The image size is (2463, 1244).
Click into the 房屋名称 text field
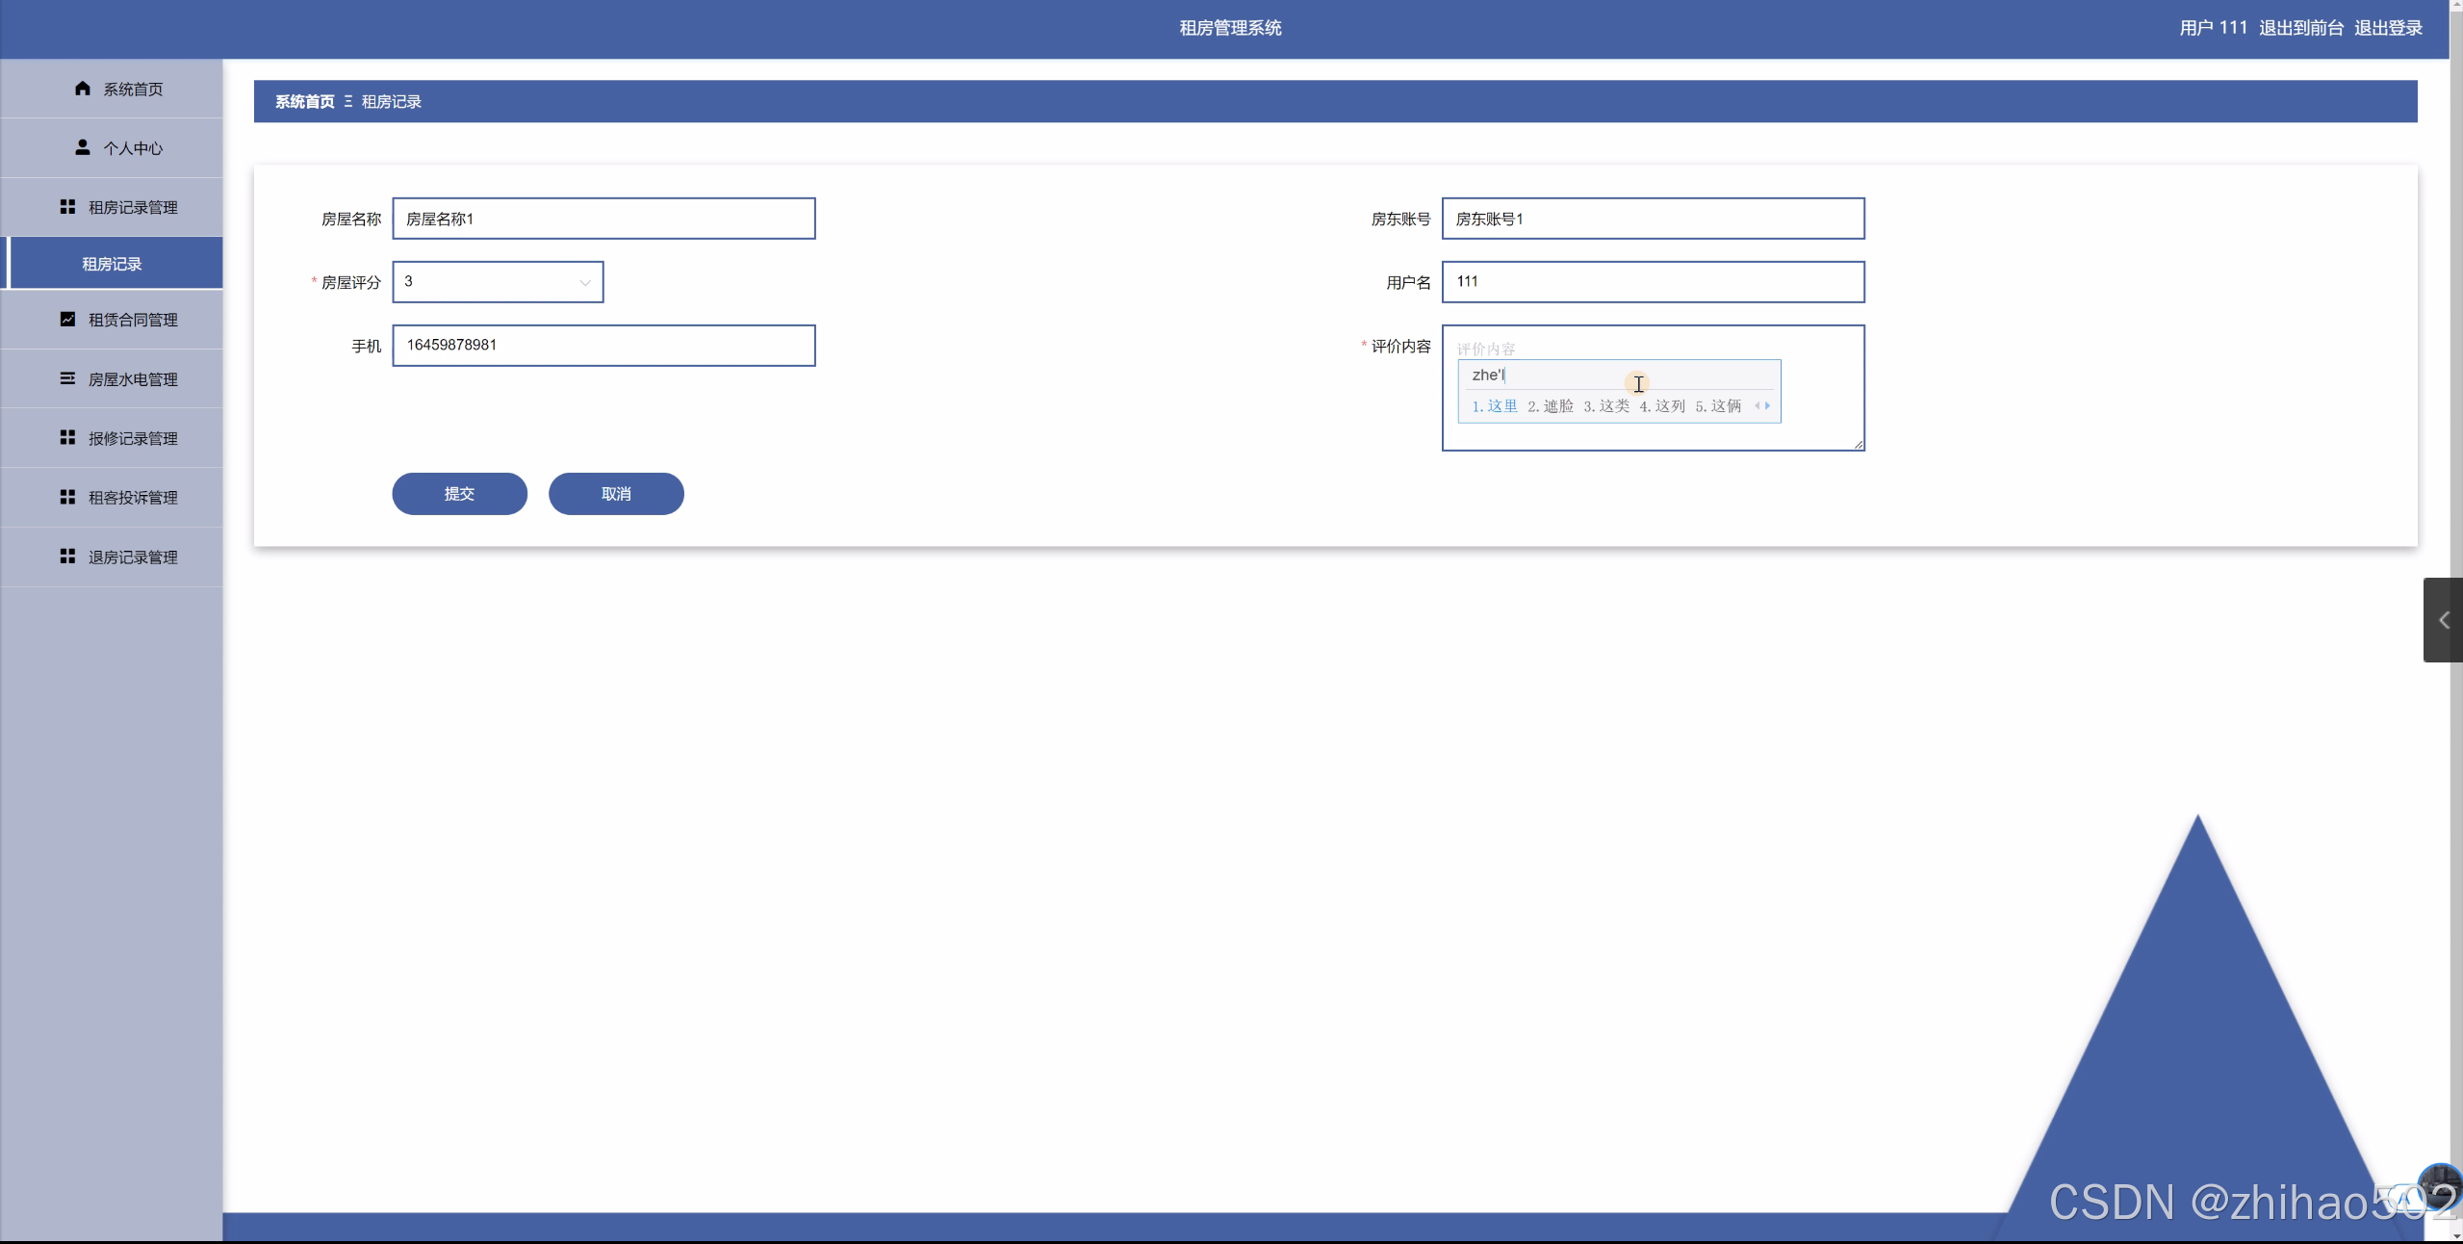point(603,219)
